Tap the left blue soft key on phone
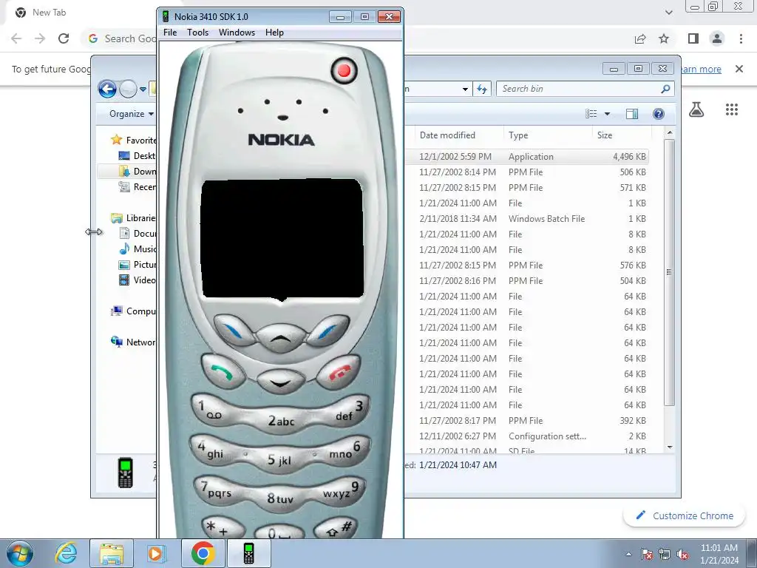Viewport: 757px width, 568px height. coord(234,331)
